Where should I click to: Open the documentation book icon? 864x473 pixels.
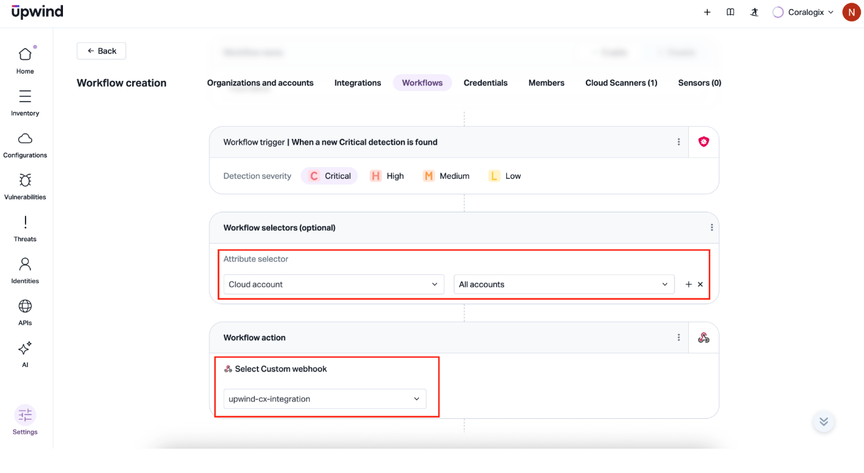[730, 12]
